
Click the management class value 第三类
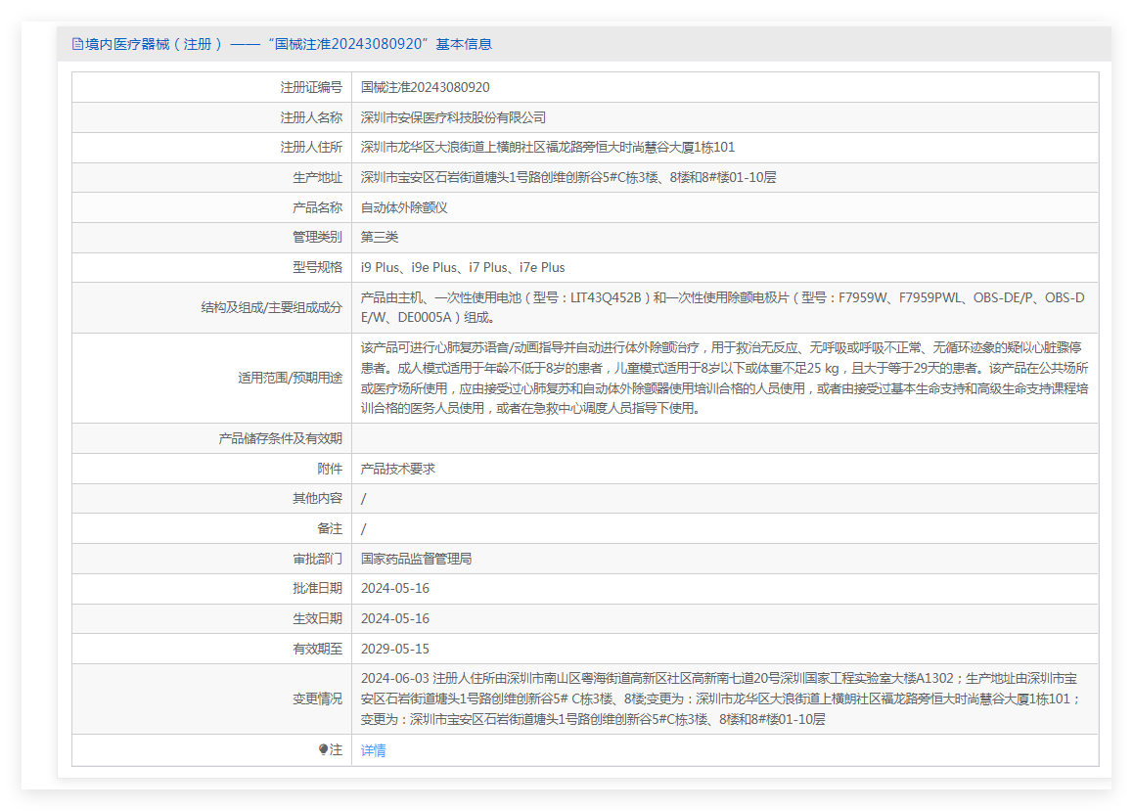coord(380,237)
